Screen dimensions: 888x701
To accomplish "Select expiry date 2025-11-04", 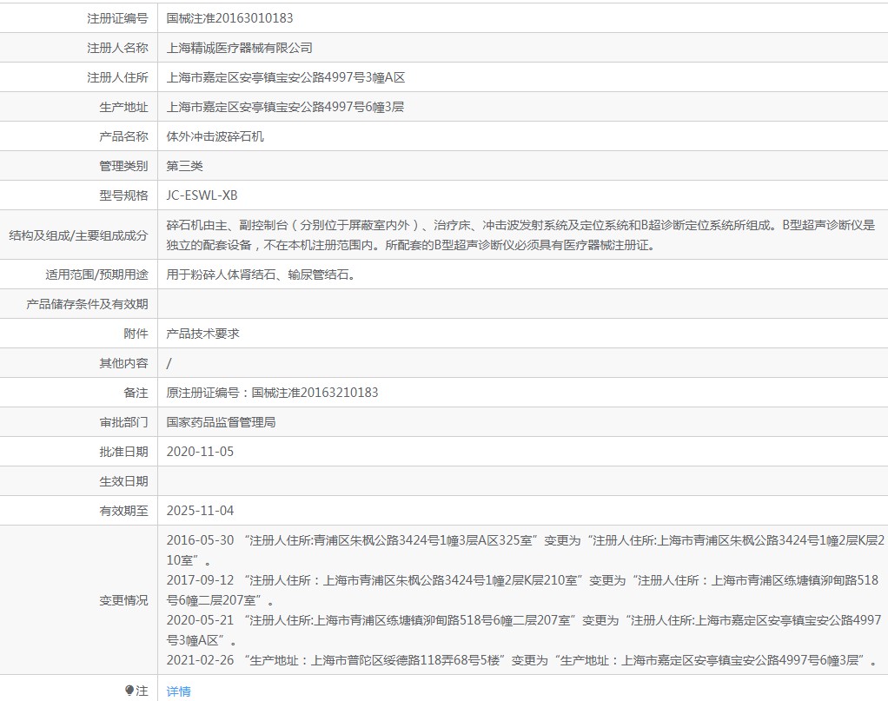I will point(200,511).
